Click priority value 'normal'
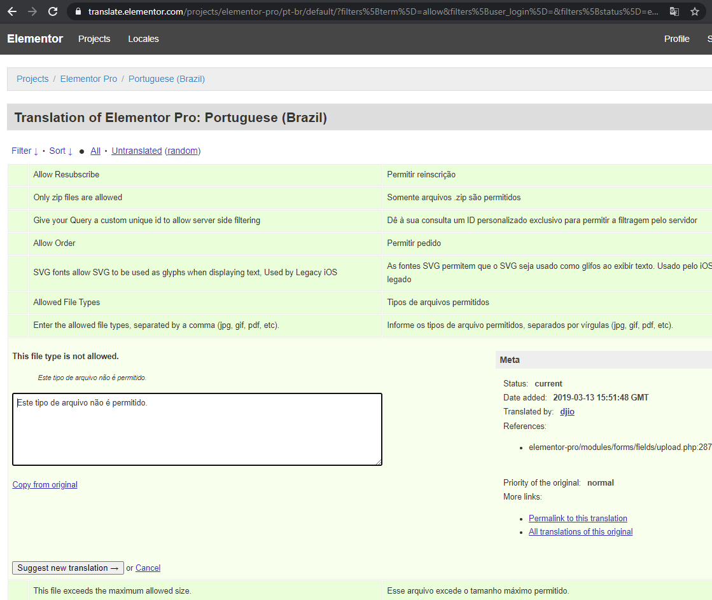The height and width of the screenshot is (600, 712). point(600,483)
